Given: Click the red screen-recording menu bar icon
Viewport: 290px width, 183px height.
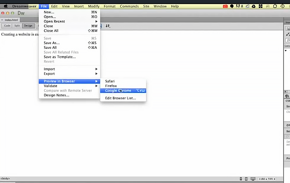Looking at the screenshot, I should click(225, 6).
